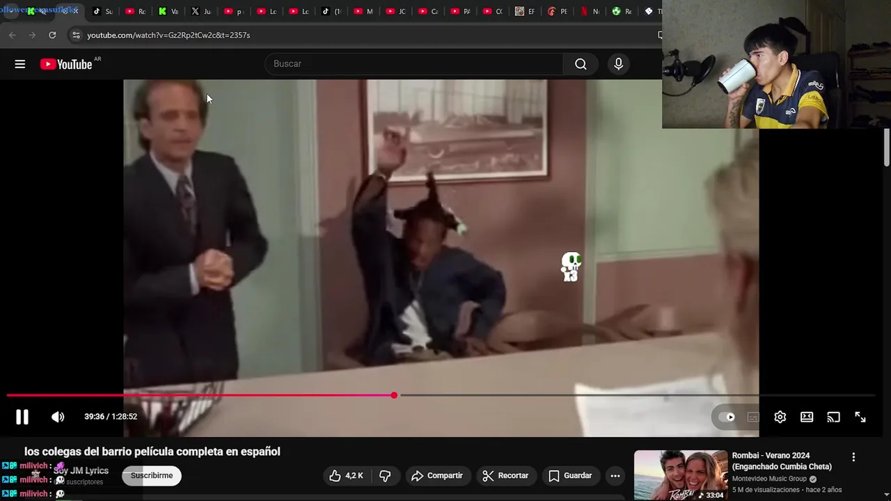Image resolution: width=891 pixels, height=501 pixels.
Task: Switch to theater mode view
Action: (807, 417)
